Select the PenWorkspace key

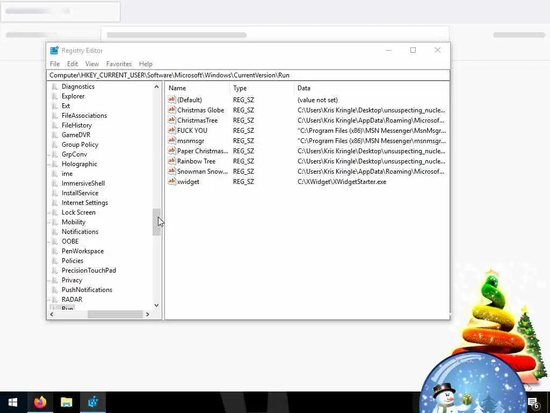[82, 251]
